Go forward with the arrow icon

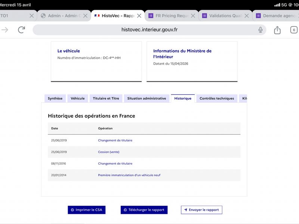pyautogui.click(x=5, y=30)
